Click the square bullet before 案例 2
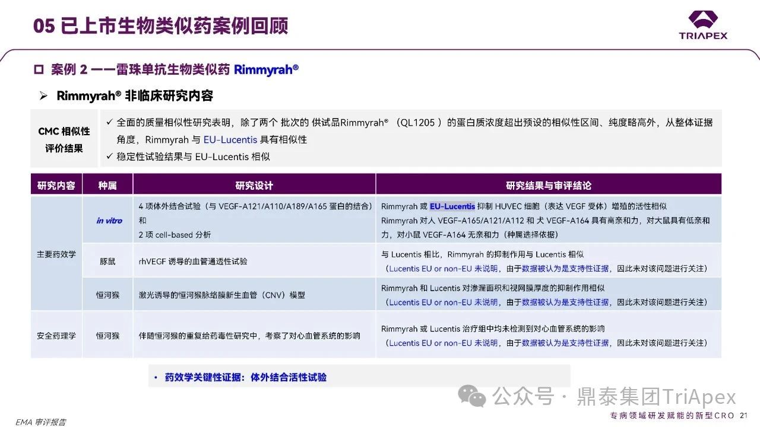Screen dimensions: 760x427 (39, 70)
